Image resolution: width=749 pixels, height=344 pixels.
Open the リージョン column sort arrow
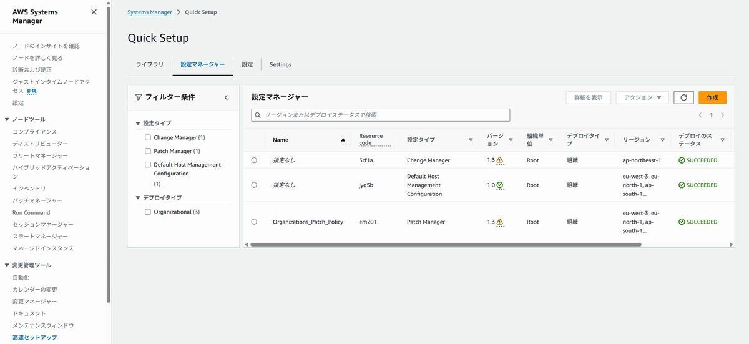pyautogui.click(x=662, y=140)
